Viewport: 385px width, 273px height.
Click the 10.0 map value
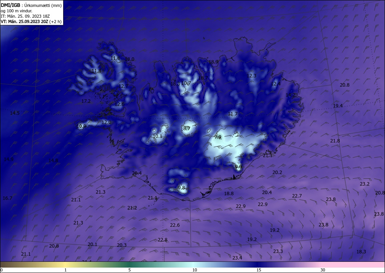tap(82, 126)
